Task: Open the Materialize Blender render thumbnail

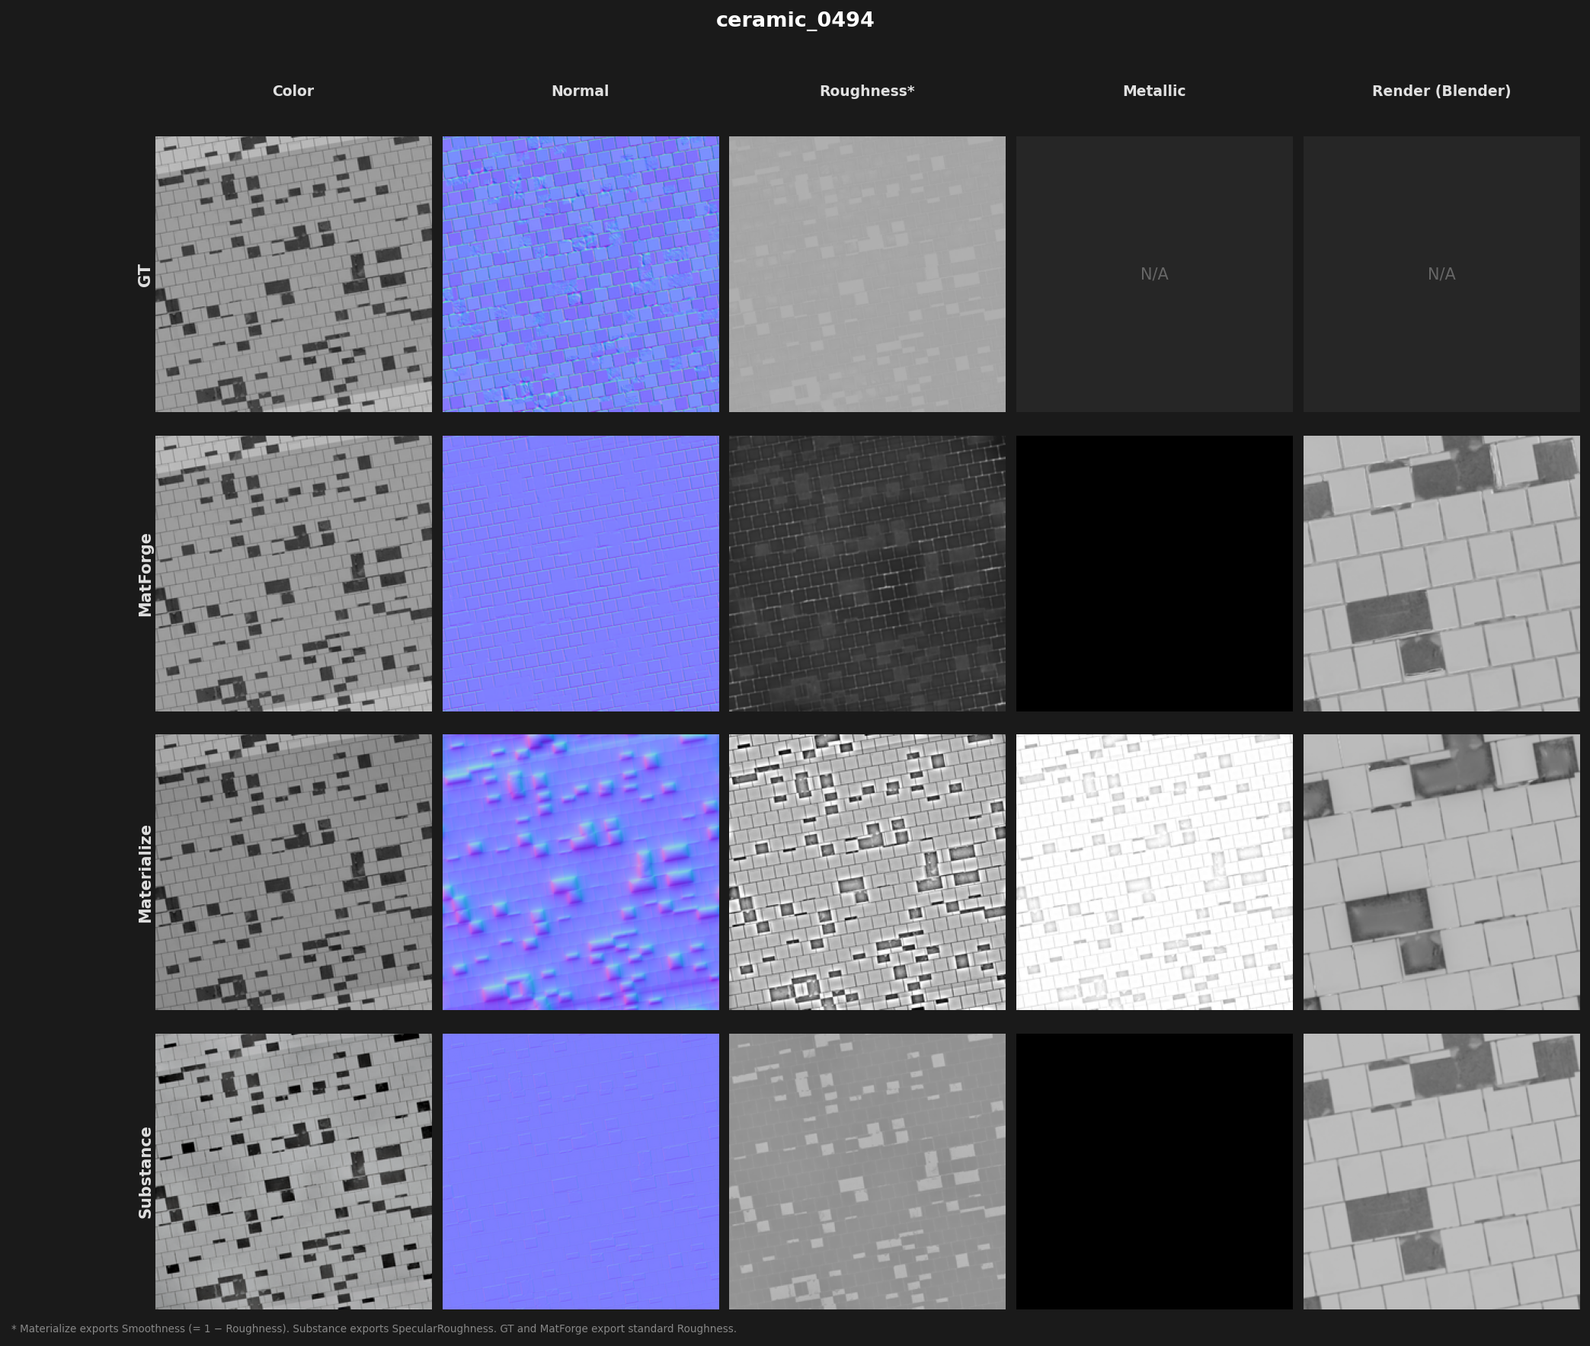Action: pyautogui.click(x=1441, y=872)
